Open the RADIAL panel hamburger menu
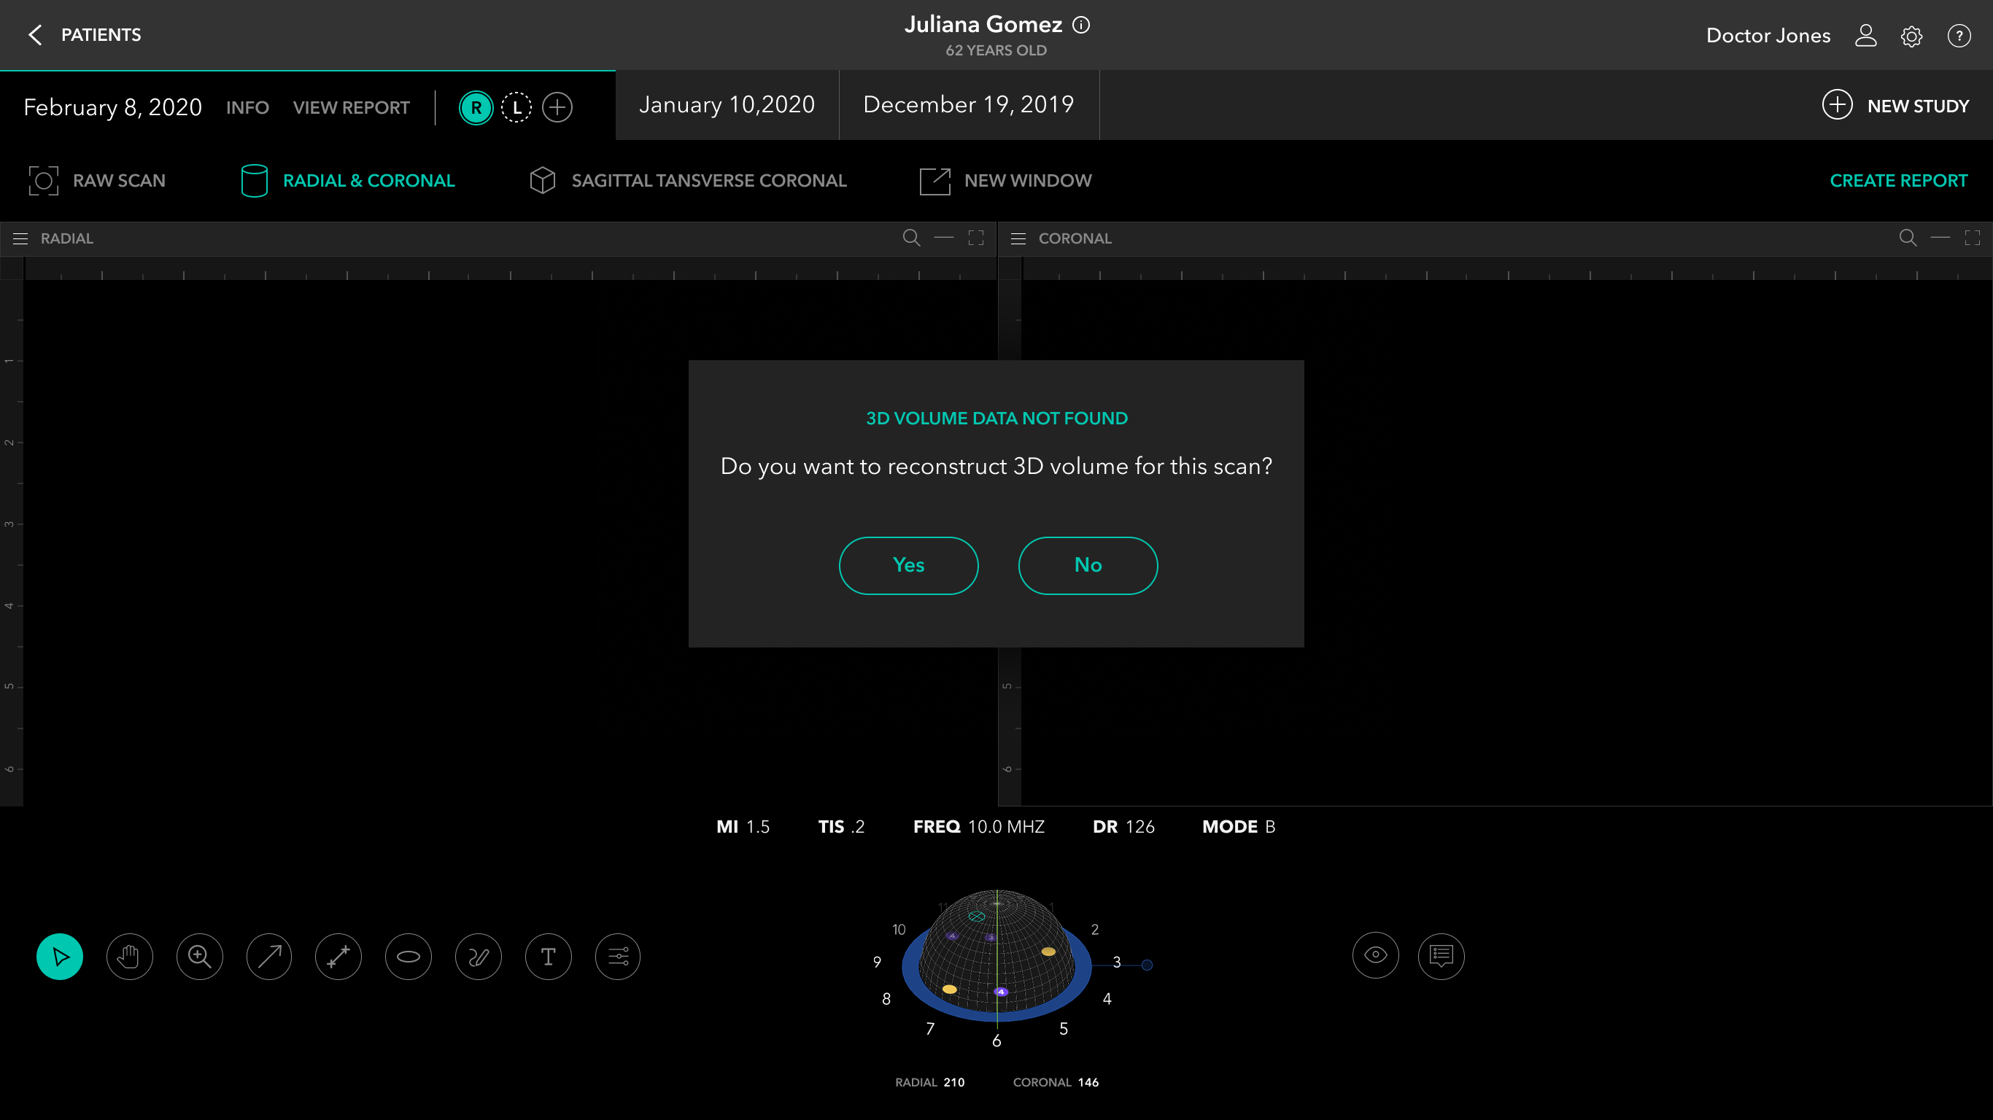 [x=21, y=238]
